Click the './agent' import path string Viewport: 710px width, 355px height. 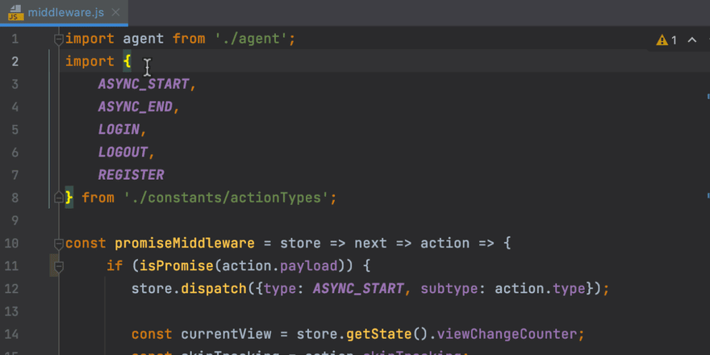(x=251, y=39)
